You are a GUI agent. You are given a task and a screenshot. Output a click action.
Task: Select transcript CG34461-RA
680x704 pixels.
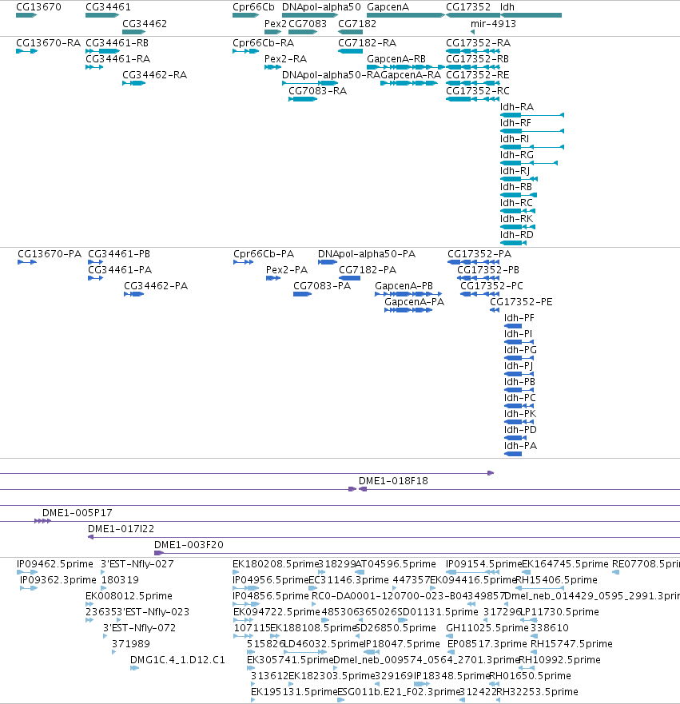coord(94,67)
